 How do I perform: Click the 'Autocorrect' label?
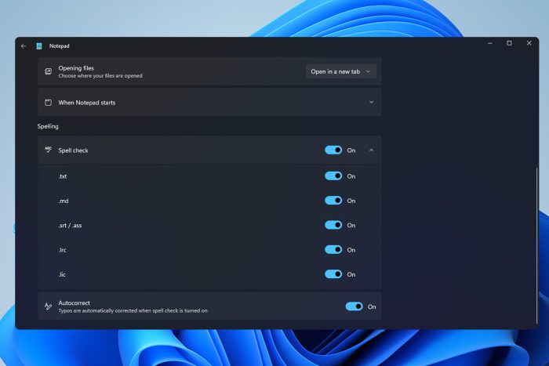pos(75,303)
